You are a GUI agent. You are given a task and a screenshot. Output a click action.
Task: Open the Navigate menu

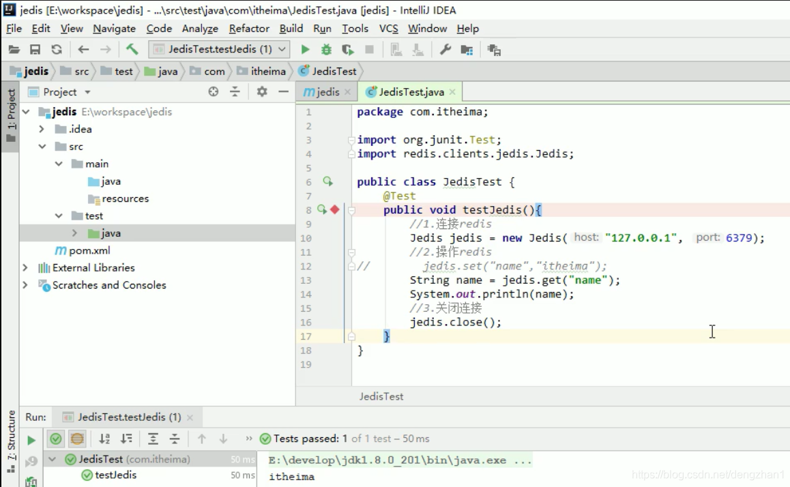click(x=115, y=29)
